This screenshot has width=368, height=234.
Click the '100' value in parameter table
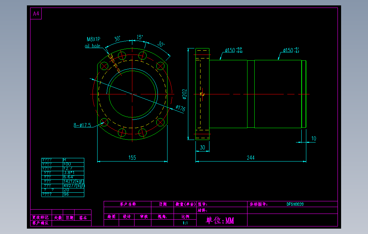coord(67,164)
